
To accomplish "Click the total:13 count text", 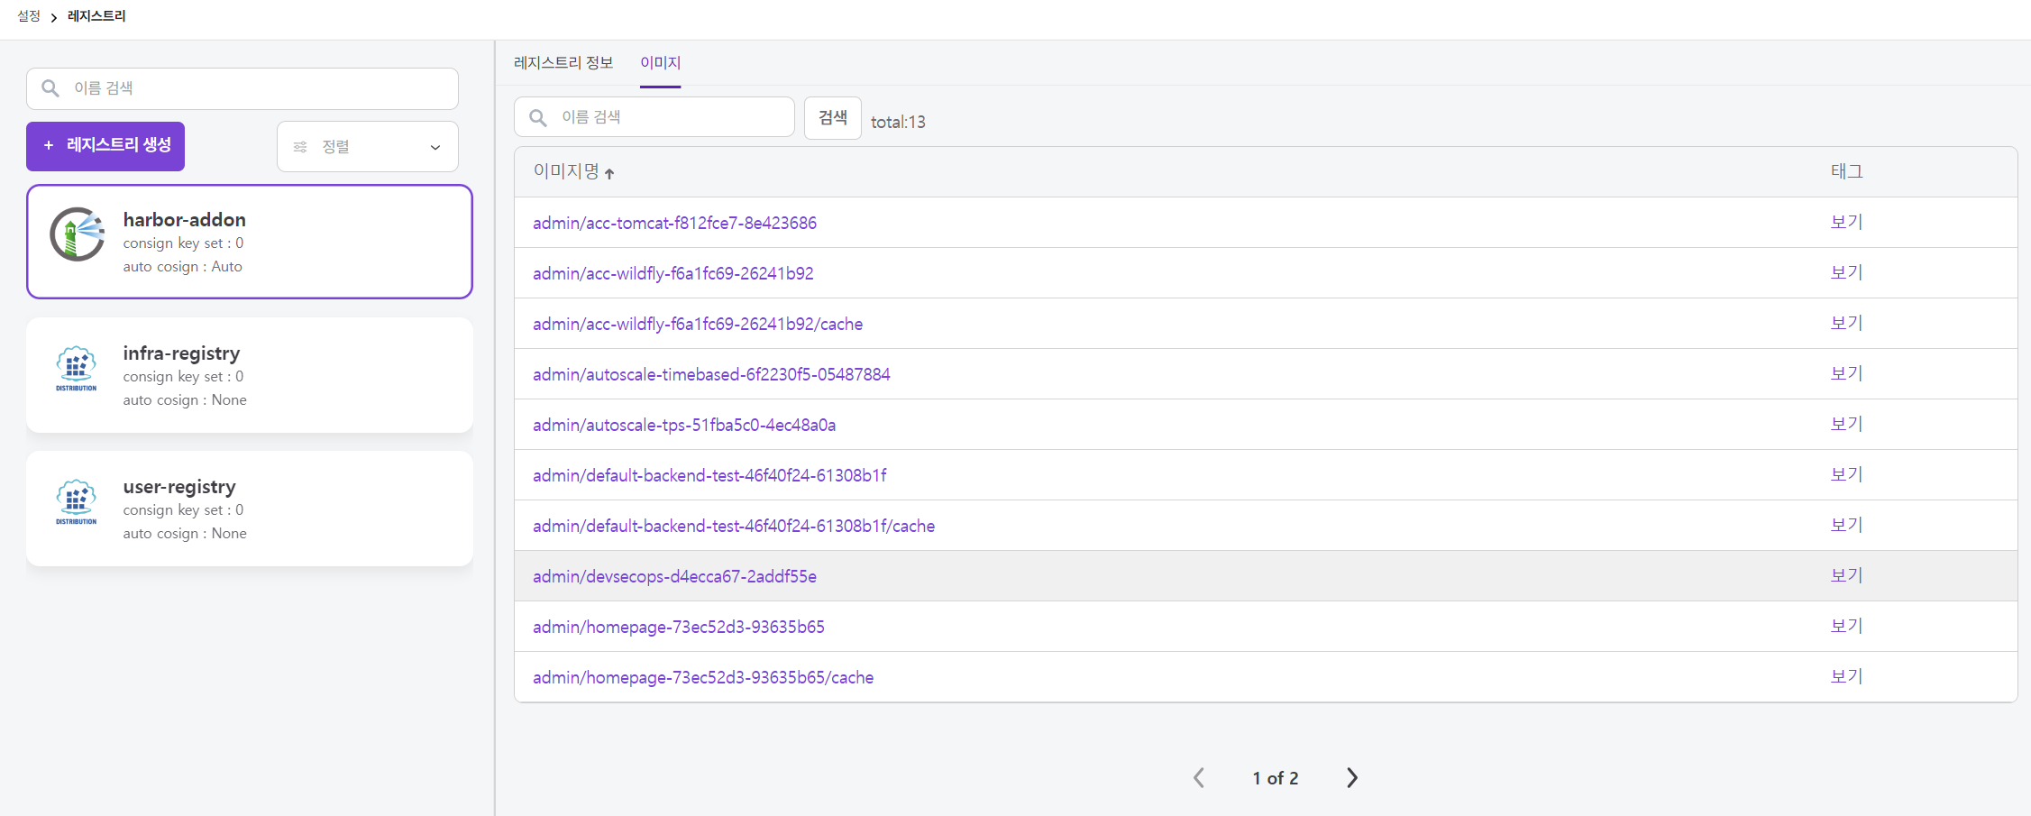I will click(x=898, y=122).
